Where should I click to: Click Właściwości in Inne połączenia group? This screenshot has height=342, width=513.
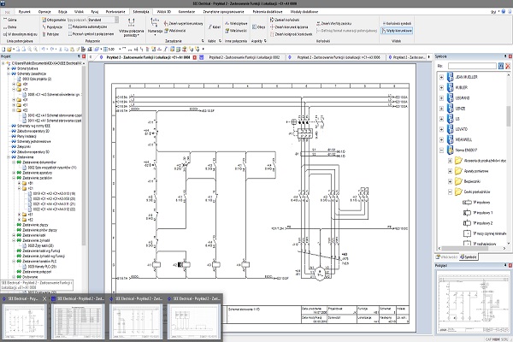coord(236,31)
